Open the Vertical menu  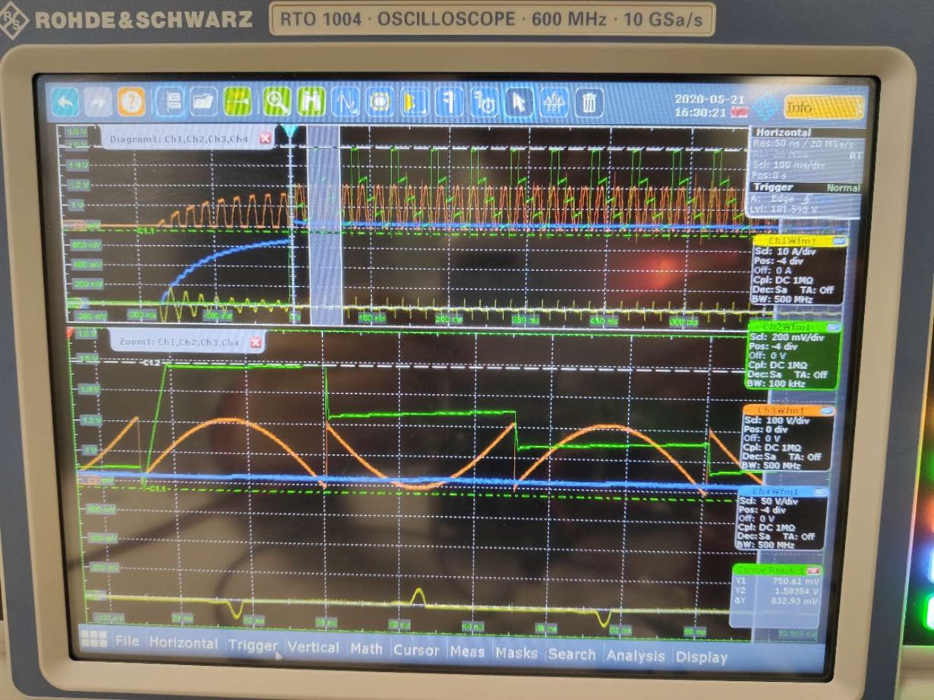[313, 648]
